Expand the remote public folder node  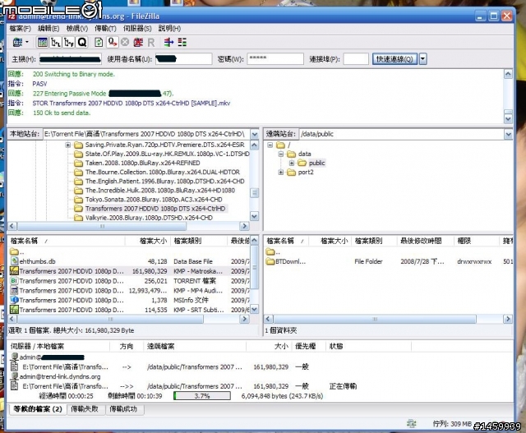point(292,163)
